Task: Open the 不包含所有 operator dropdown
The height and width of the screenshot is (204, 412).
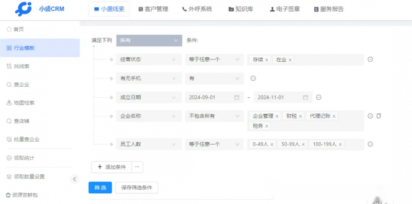Action: coord(214,116)
